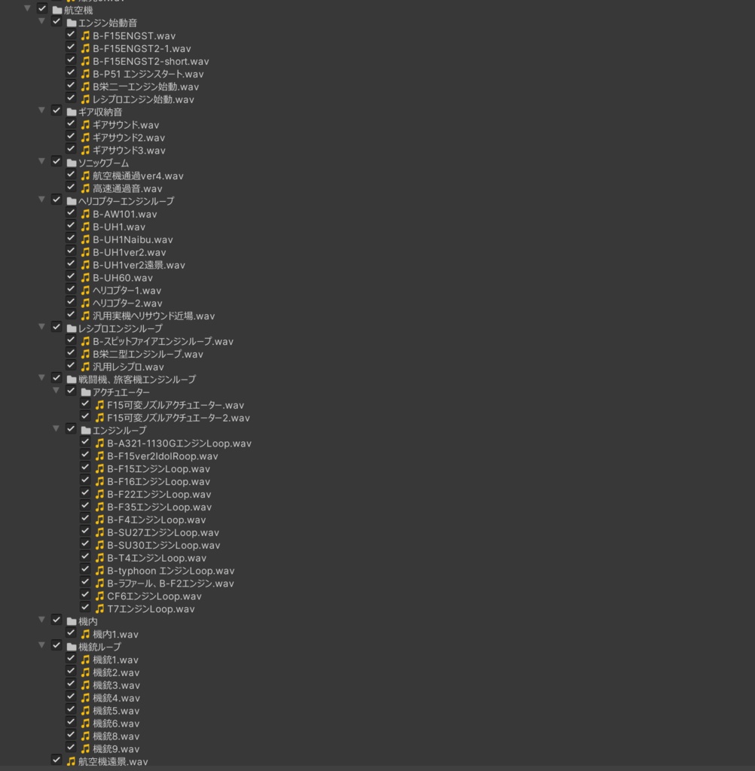755x771 pixels.
Task: Uncheck F15可変ノズルアクチュエーター2.wav checkbox
Action: pos(85,416)
